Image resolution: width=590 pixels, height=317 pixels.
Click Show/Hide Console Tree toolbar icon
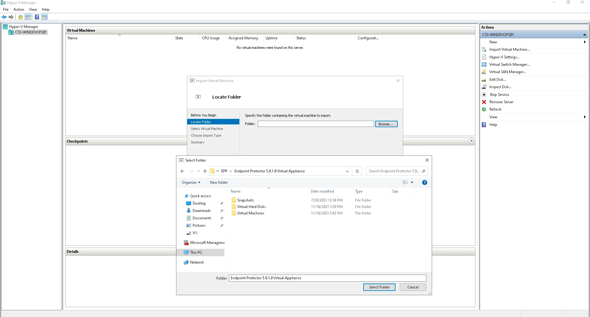tap(28, 17)
